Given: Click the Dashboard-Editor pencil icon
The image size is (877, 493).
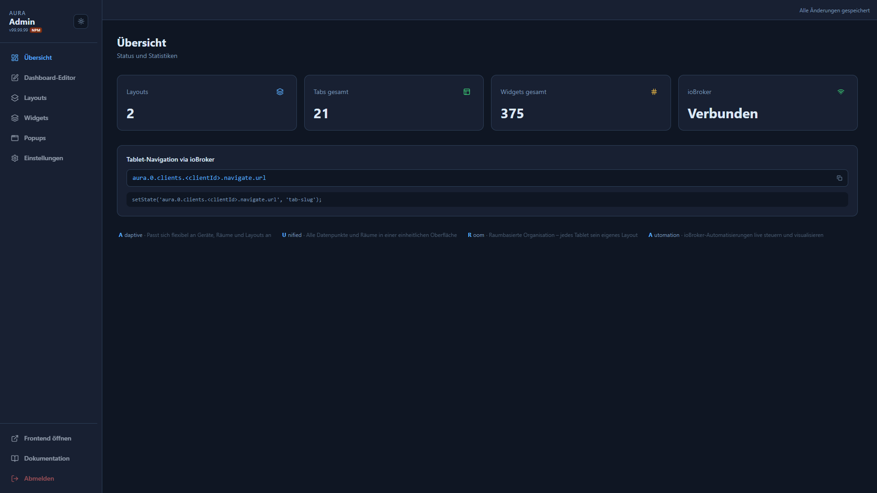Looking at the screenshot, I should click(x=15, y=78).
